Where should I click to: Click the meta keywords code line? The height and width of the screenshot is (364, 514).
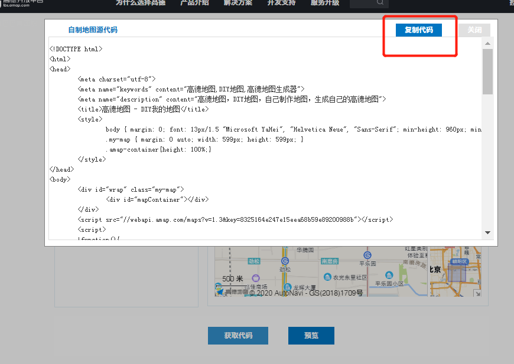pos(191,89)
